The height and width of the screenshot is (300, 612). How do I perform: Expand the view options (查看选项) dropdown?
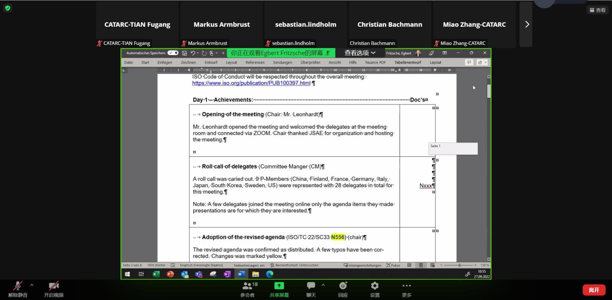[x=360, y=53]
